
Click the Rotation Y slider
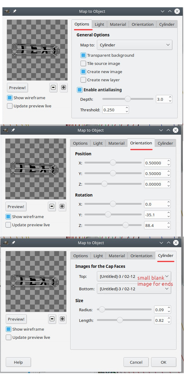[x=113, y=215]
